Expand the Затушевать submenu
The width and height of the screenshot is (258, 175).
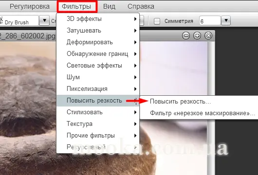pyautogui.click(x=98, y=31)
